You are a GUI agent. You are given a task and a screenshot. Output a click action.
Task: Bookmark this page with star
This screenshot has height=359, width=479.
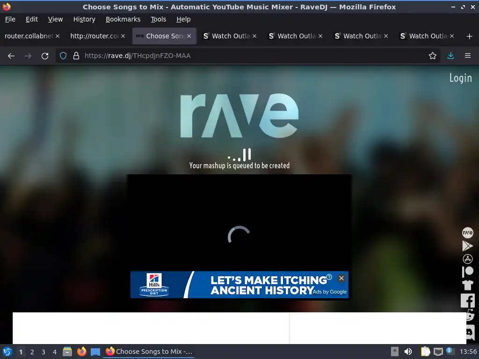(433, 56)
